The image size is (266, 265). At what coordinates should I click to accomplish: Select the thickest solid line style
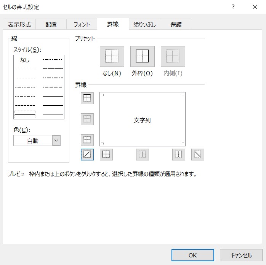[53, 105]
